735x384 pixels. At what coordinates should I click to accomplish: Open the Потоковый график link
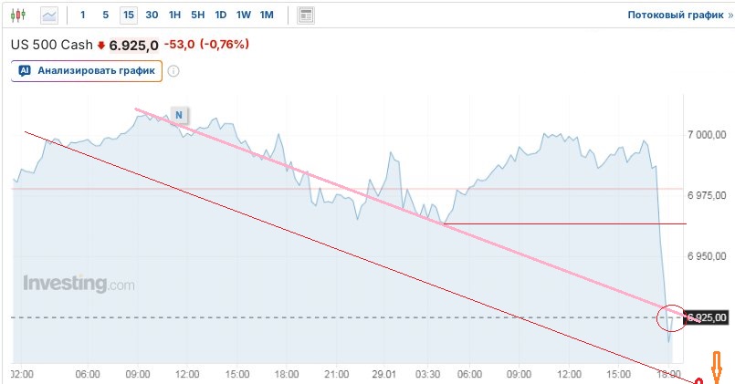674,16
